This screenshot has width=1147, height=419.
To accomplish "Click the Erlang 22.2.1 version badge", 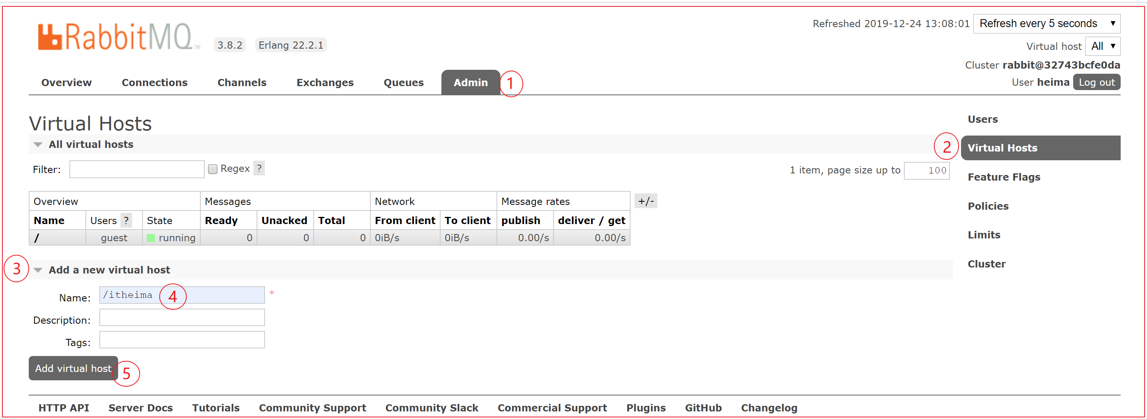I will (291, 45).
